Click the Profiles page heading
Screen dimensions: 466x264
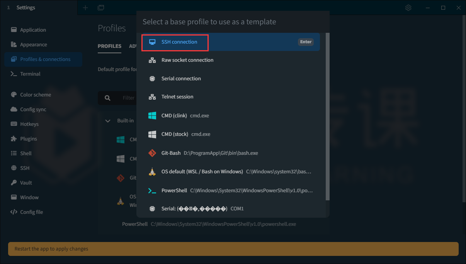(x=112, y=28)
